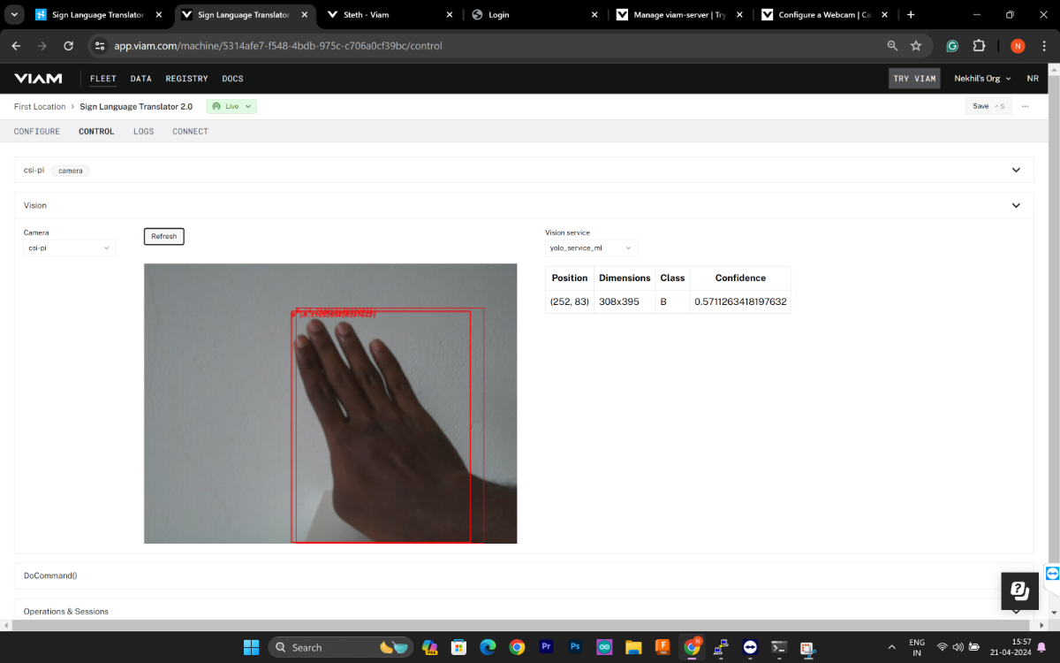Click the browser extensions puzzle icon
Image resolution: width=1060 pixels, height=663 pixels.
(x=979, y=46)
